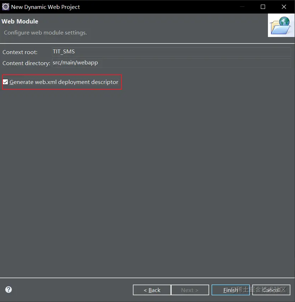Click the disabled Next button

click(x=190, y=290)
